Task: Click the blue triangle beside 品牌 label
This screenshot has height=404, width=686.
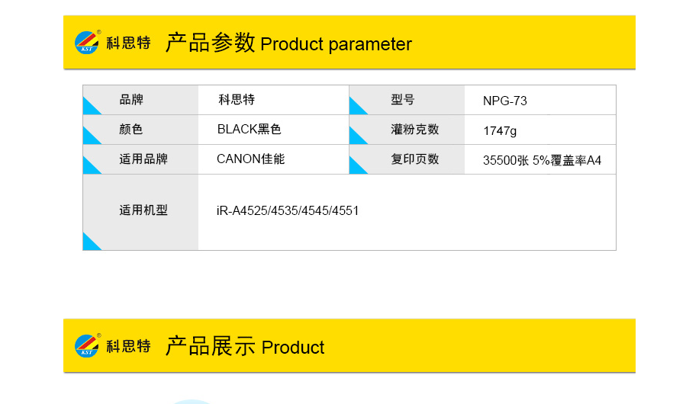Action: 92,106
